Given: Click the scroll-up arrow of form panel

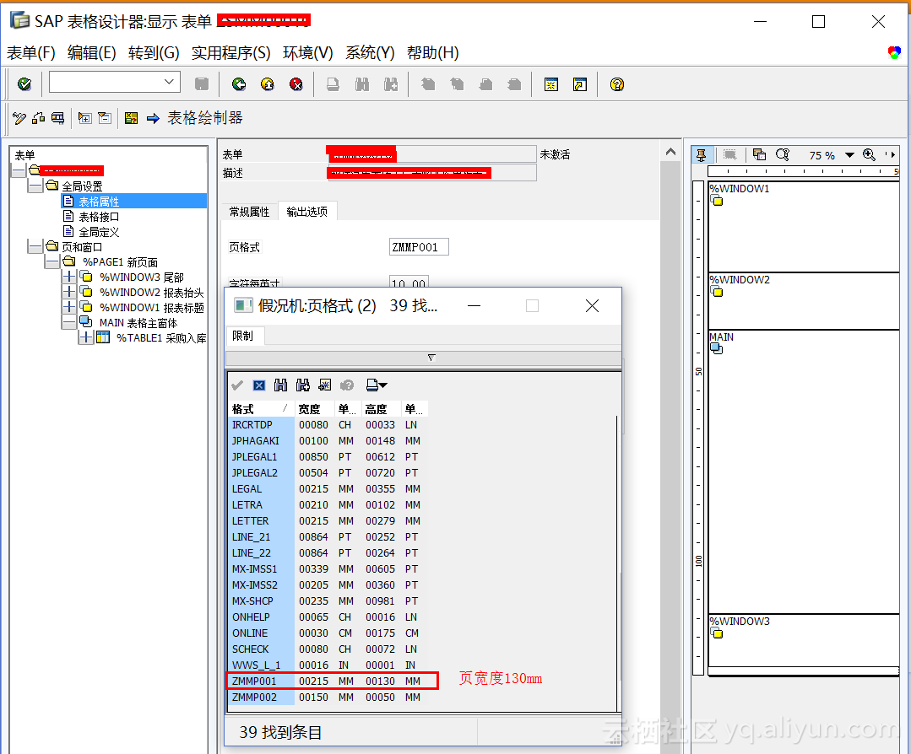Looking at the screenshot, I should point(670,152).
